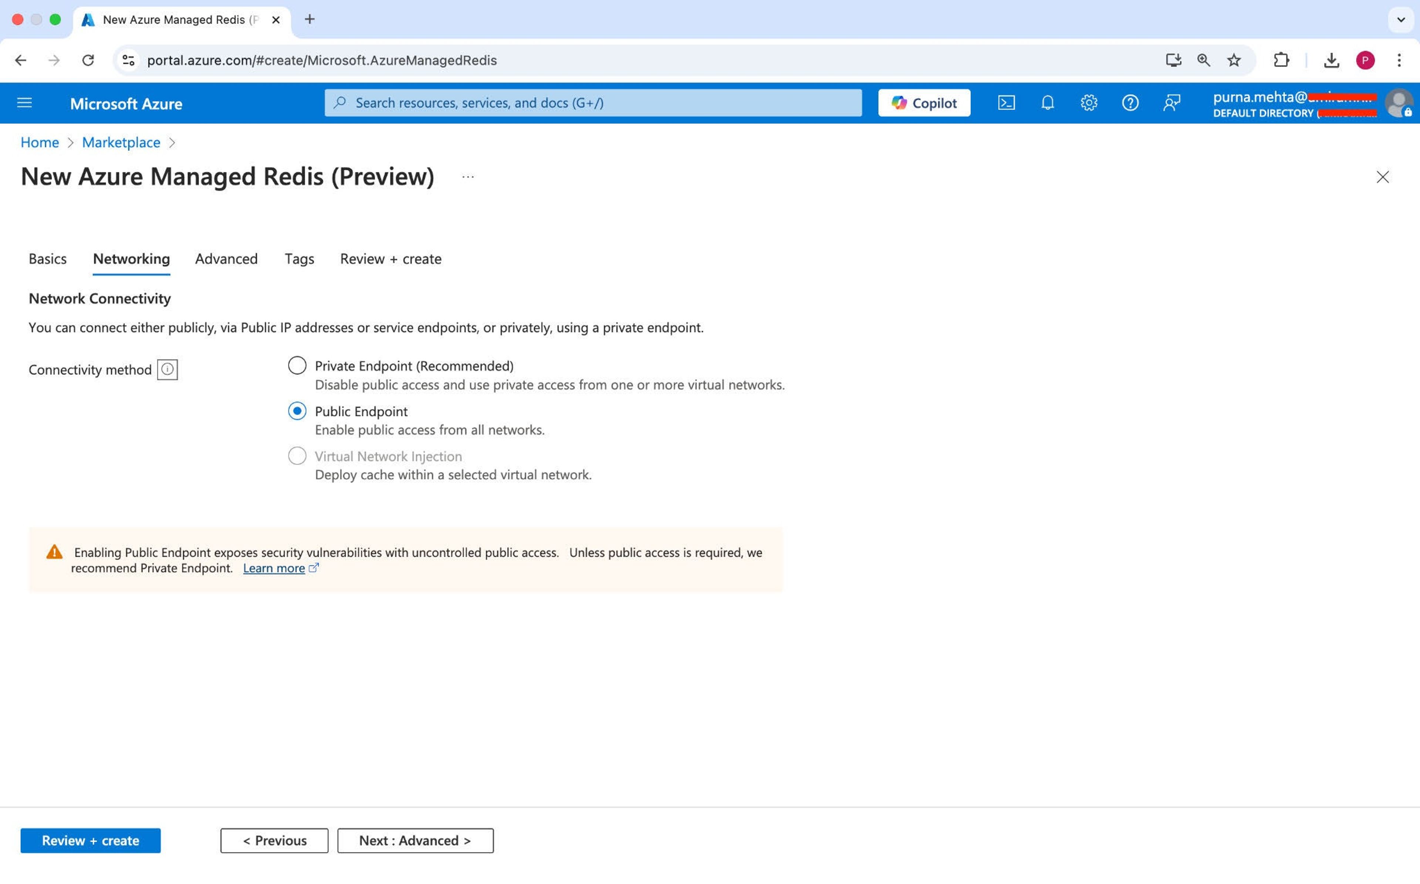Open Azure Cloud Shell icon
The height and width of the screenshot is (884, 1420).
tap(1005, 103)
